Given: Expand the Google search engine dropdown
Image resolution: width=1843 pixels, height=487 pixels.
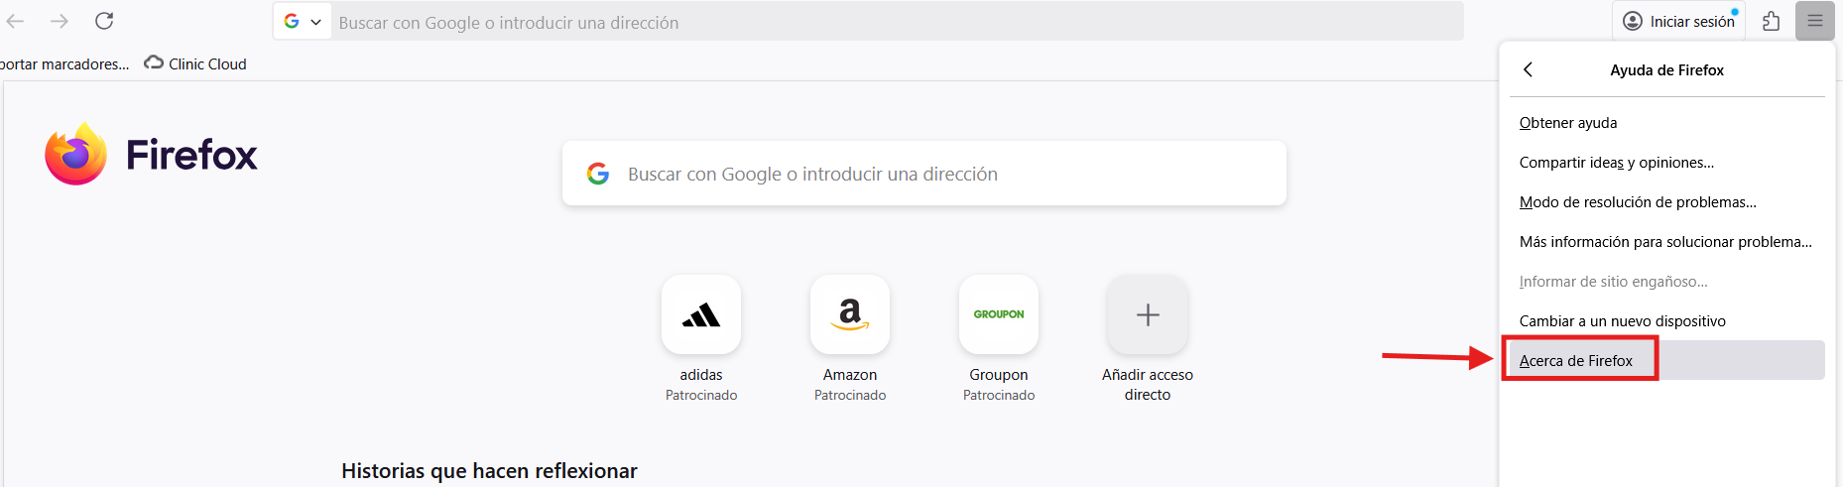Looking at the screenshot, I should [303, 22].
